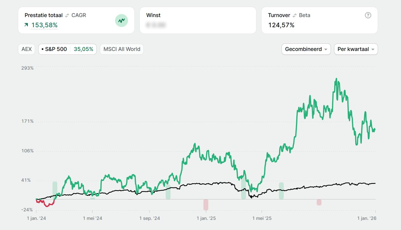Click the Turnover label
Image resolution: width=401 pixels, height=230 pixels.
point(279,15)
